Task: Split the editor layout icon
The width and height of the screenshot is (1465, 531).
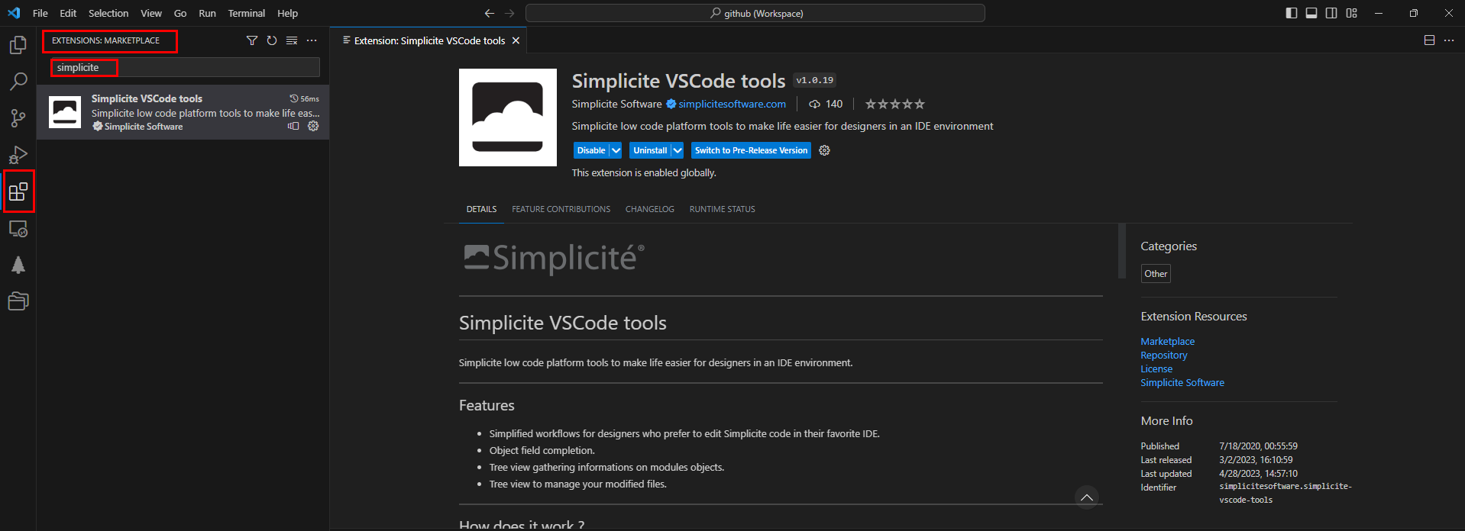Action: pos(1429,40)
